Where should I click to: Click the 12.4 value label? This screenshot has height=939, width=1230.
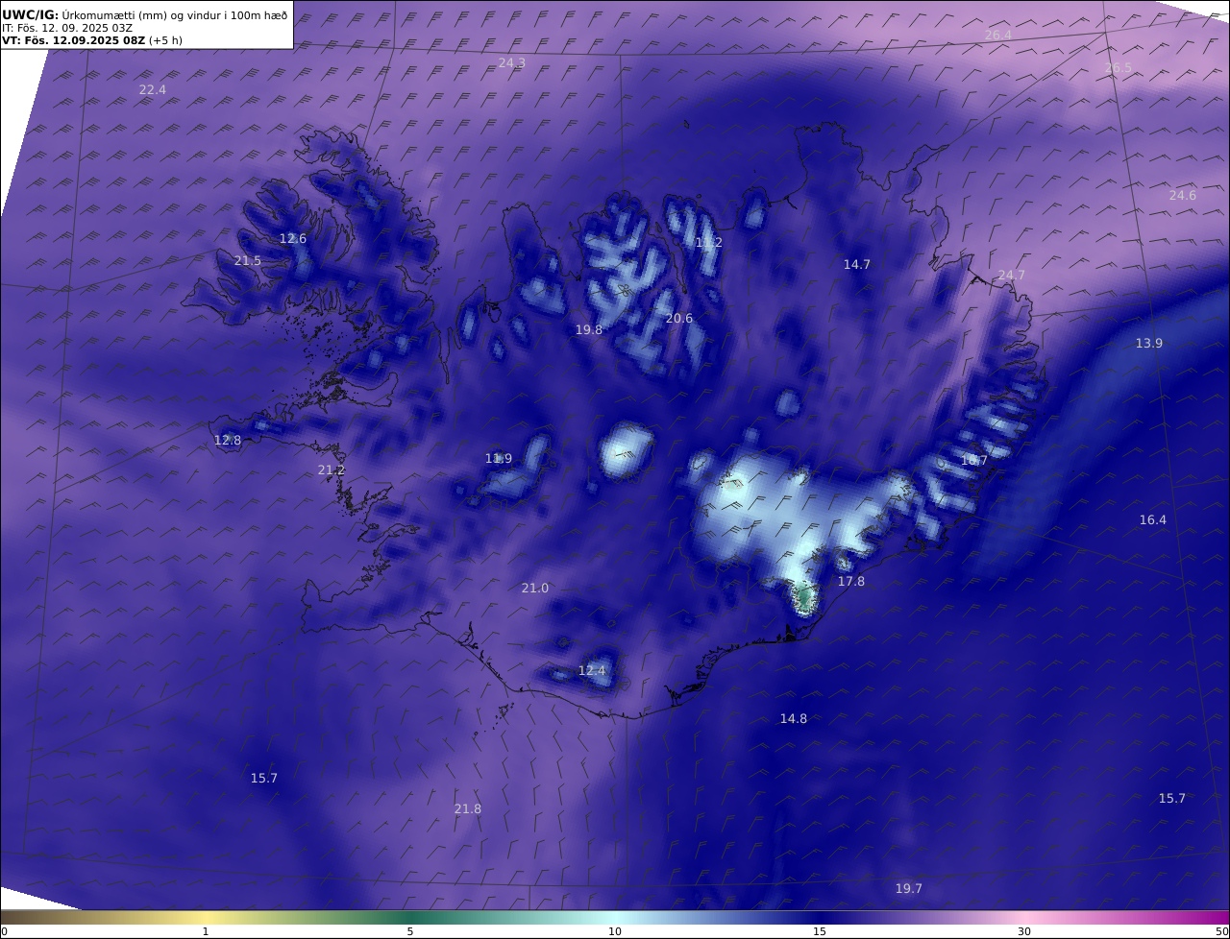coord(593,670)
